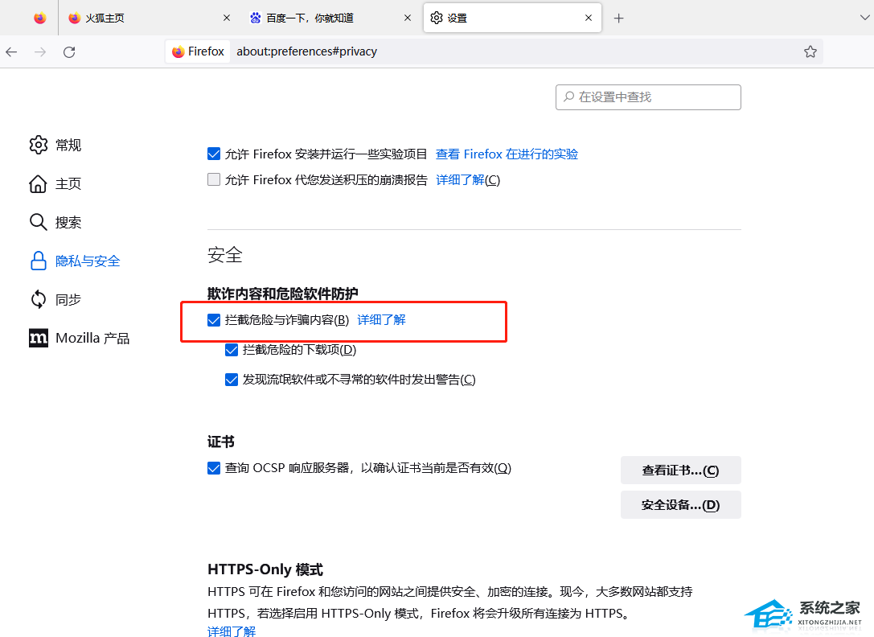Image resolution: width=874 pixels, height=637 pixels.
Task: Open the 主页 home settings section
Action: 68,184
